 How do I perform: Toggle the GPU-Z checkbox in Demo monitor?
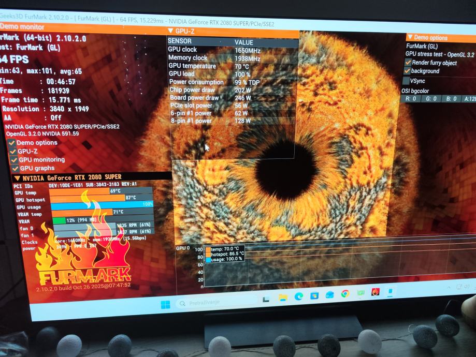(13, 151)
